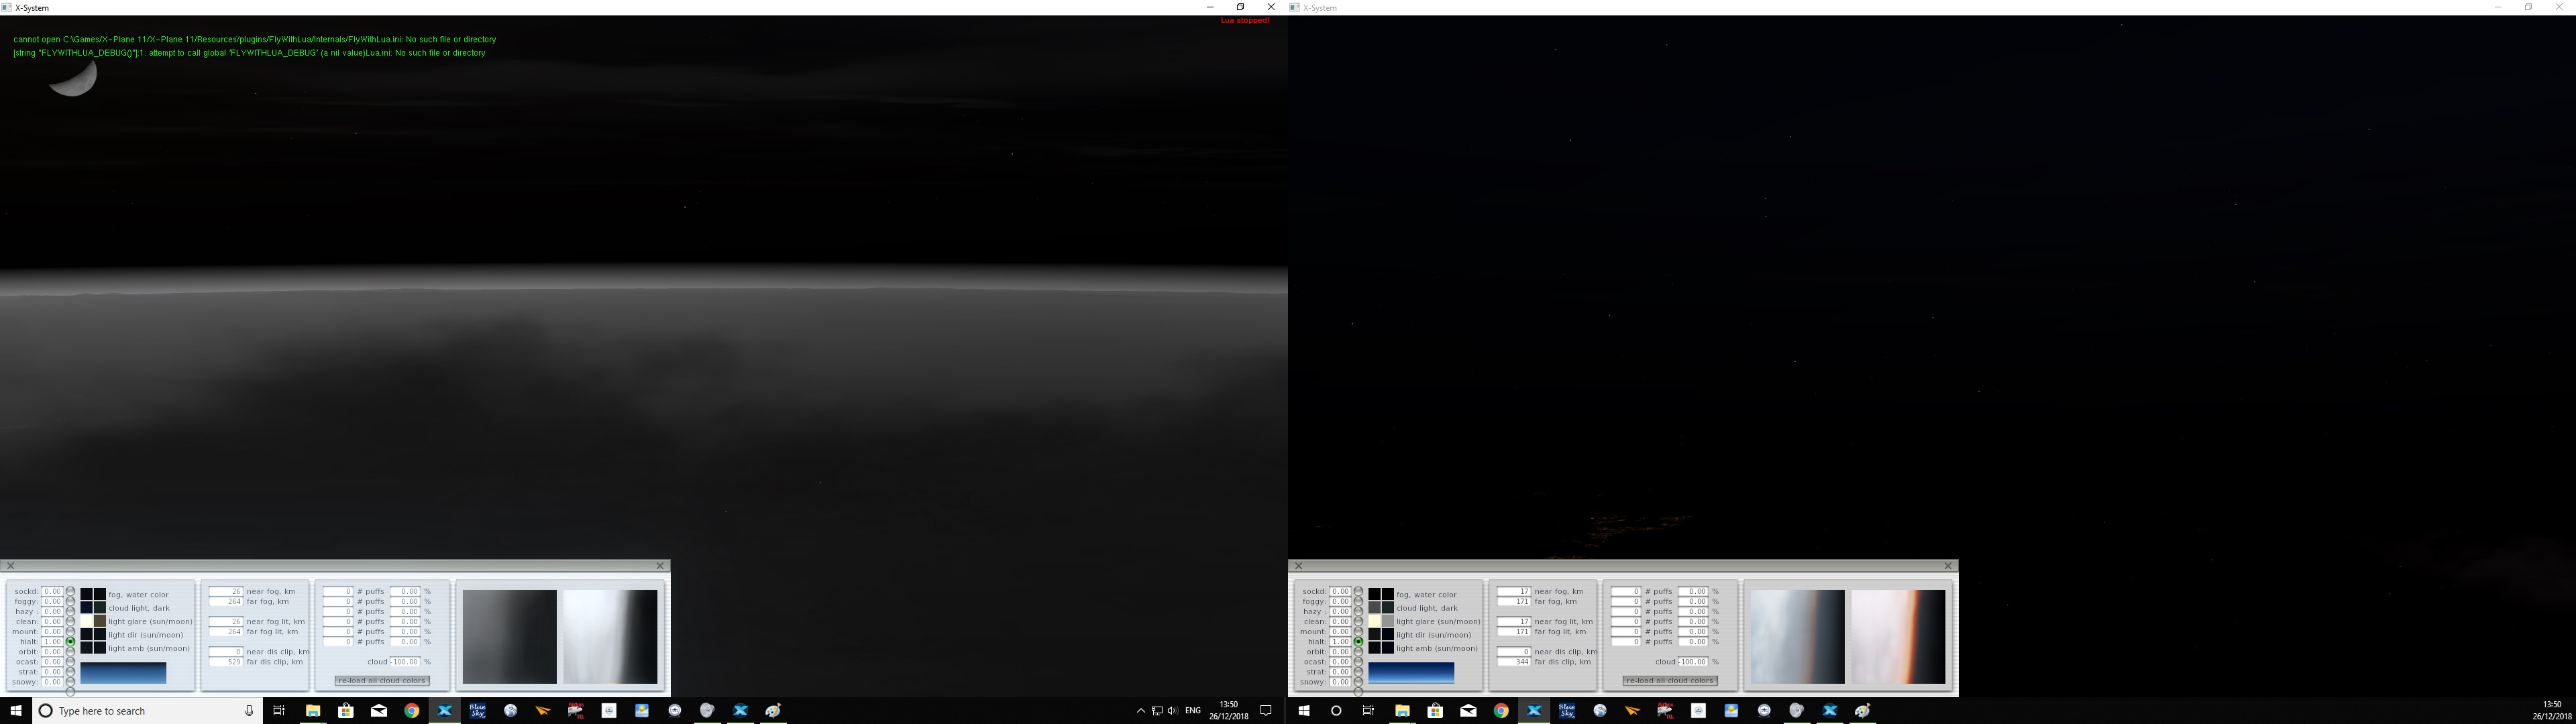Viewport: 2576px width, 724px height.
Task: Click 'Lua stopped!' red text
Action: coord(1245,20)
